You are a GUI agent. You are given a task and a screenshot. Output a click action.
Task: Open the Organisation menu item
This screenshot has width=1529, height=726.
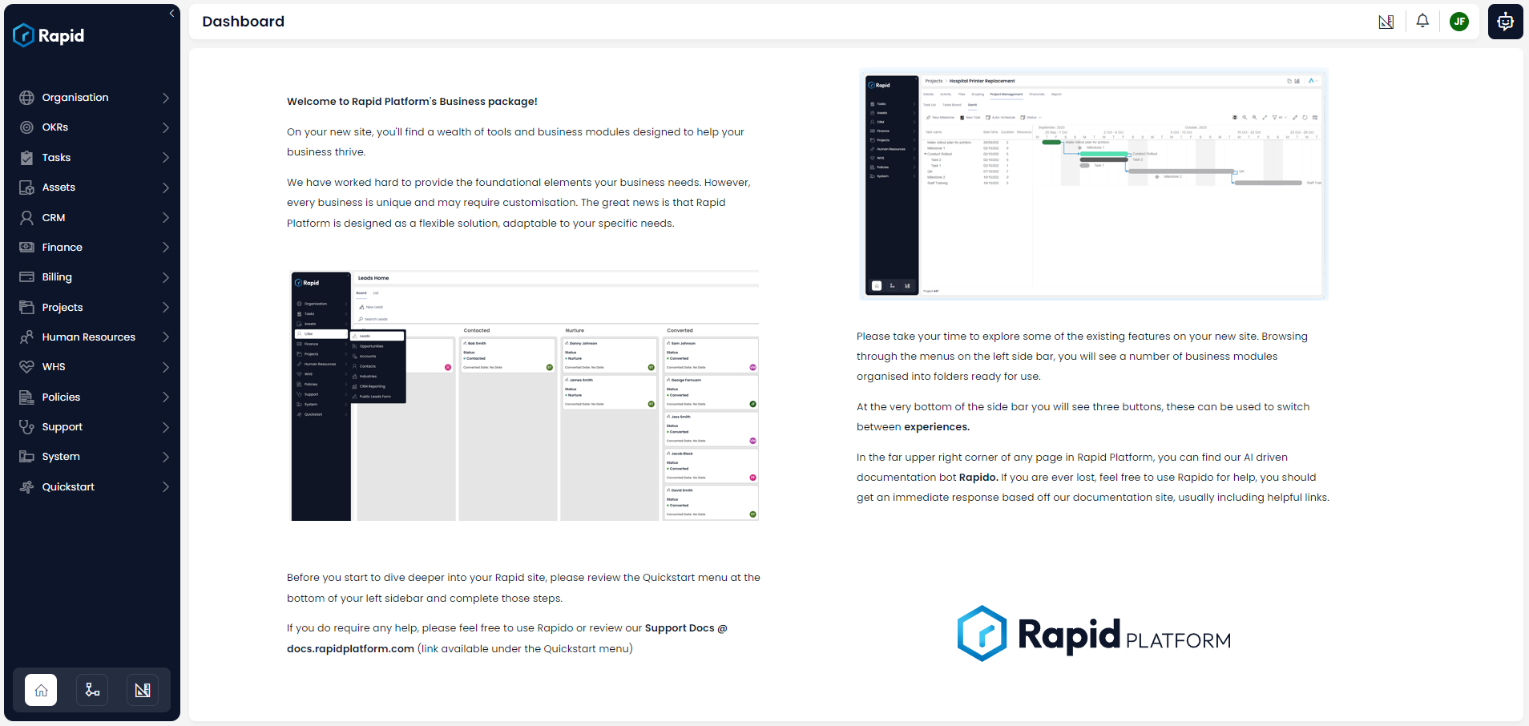tap(92, 98)
